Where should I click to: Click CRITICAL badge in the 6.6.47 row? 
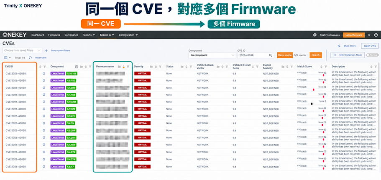point(142,167)
